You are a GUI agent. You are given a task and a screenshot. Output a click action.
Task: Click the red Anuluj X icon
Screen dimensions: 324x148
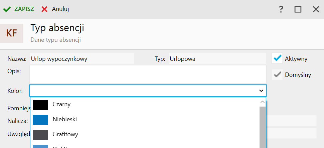44,9
